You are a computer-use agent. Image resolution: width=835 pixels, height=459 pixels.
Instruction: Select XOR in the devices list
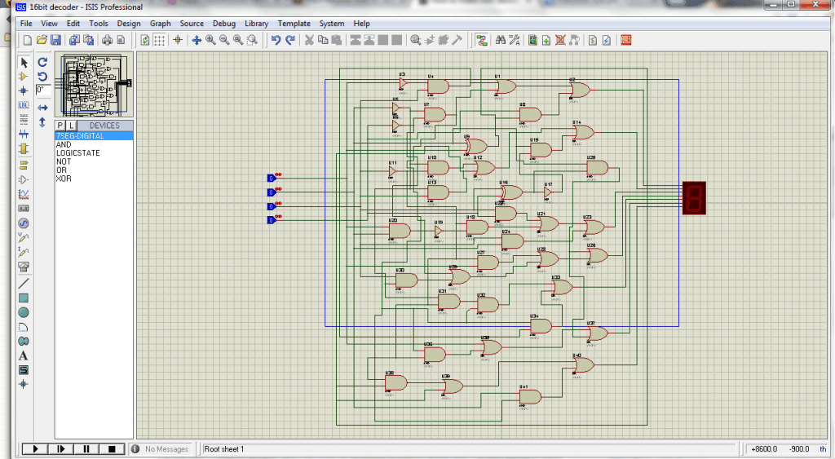(x=64, y=179)
